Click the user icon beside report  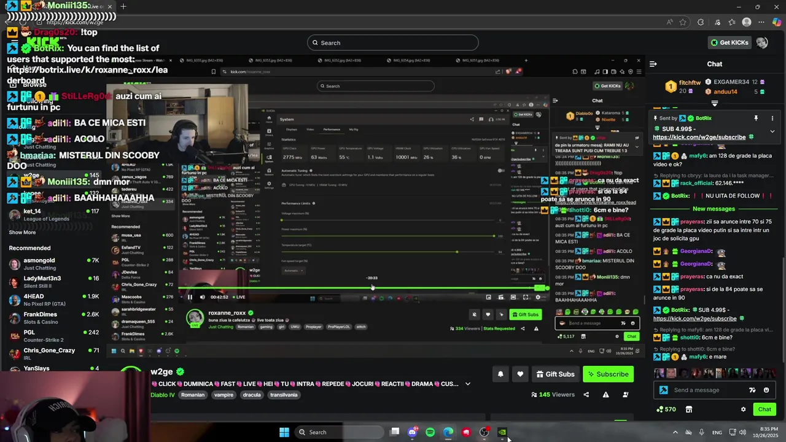[x=626, y=395]
